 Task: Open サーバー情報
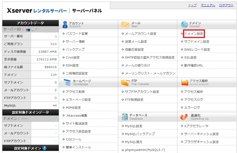[x=75, y=41]
